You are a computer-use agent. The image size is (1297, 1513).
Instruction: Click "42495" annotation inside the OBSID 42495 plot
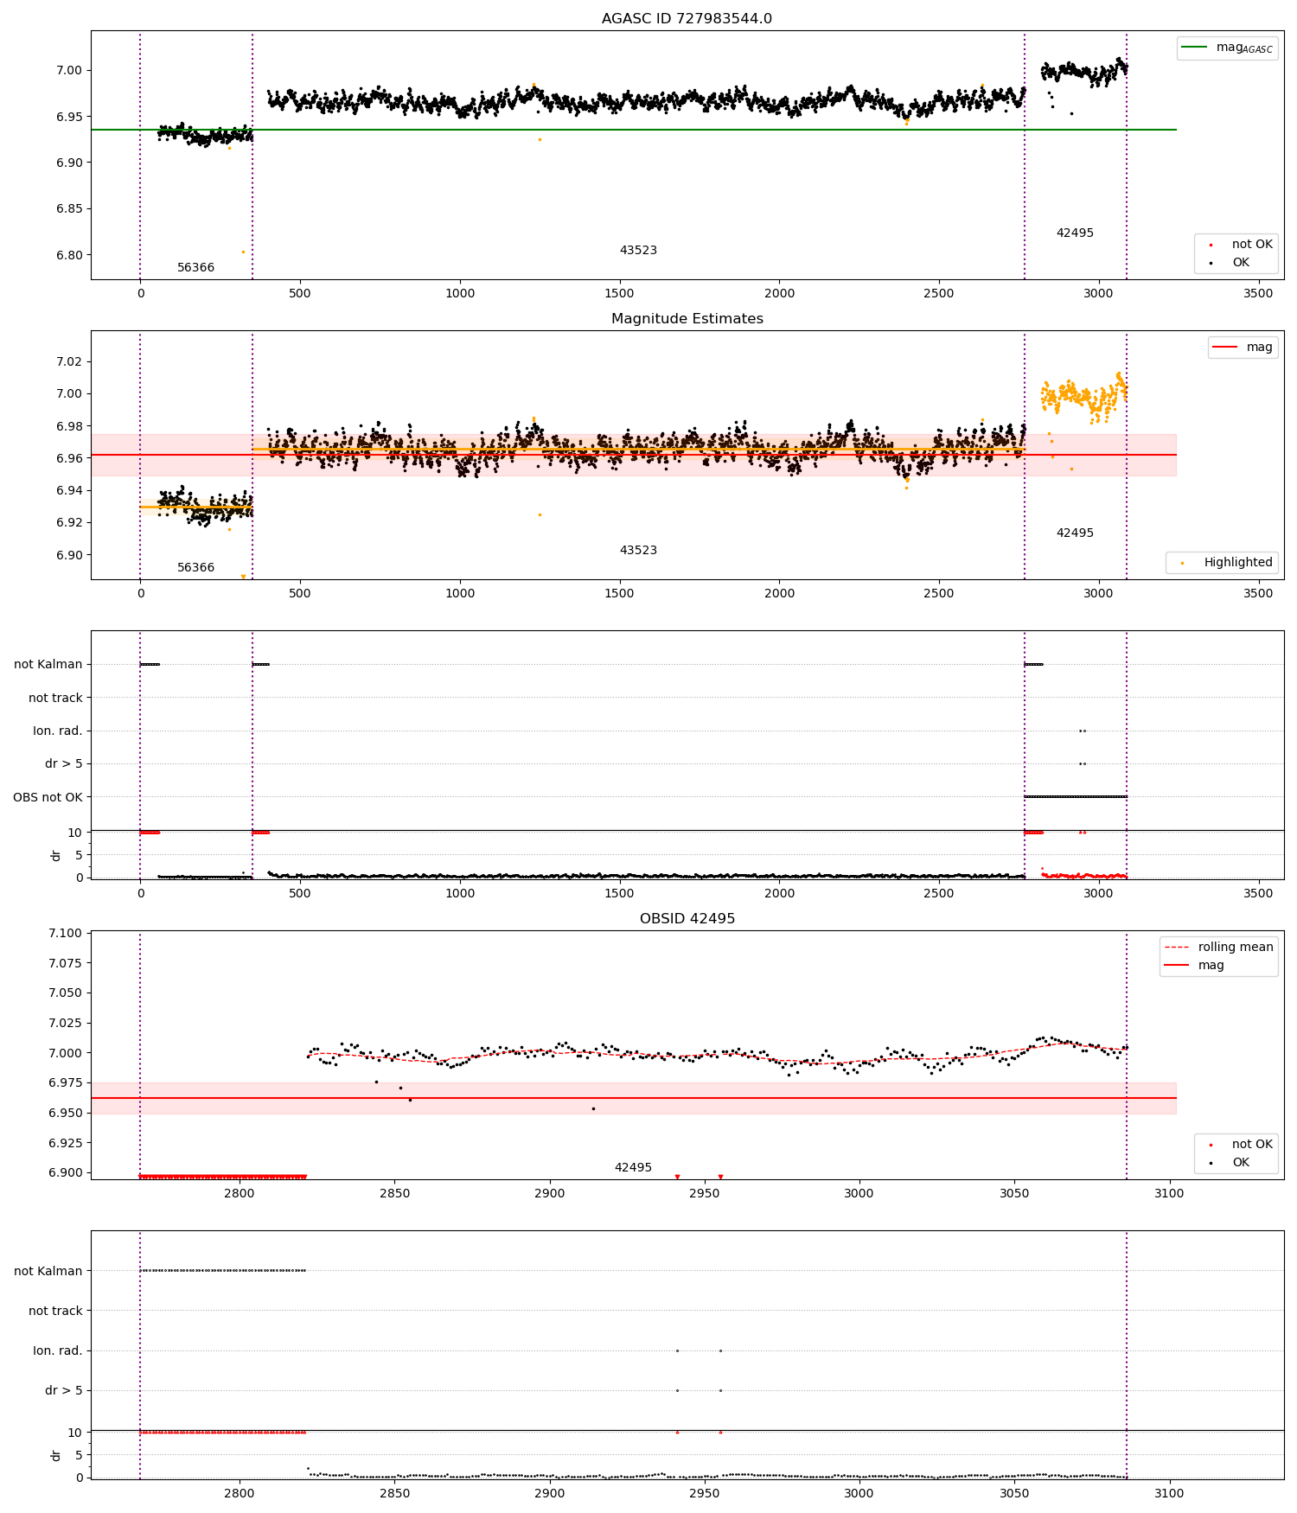pyautogui.click(x=633, y=1168)
